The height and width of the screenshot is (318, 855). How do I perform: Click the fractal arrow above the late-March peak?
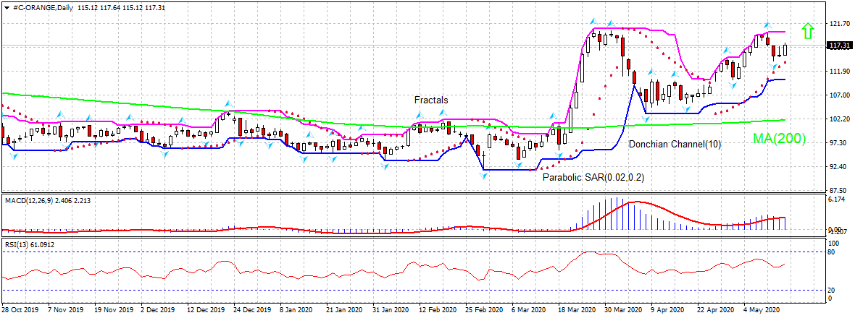593,22
